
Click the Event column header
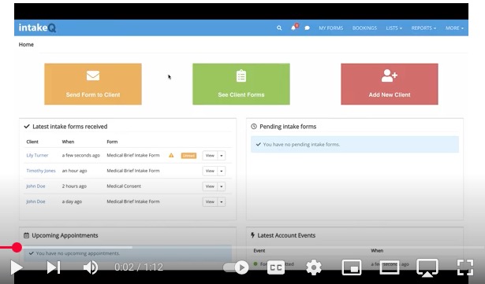point(259,251)
